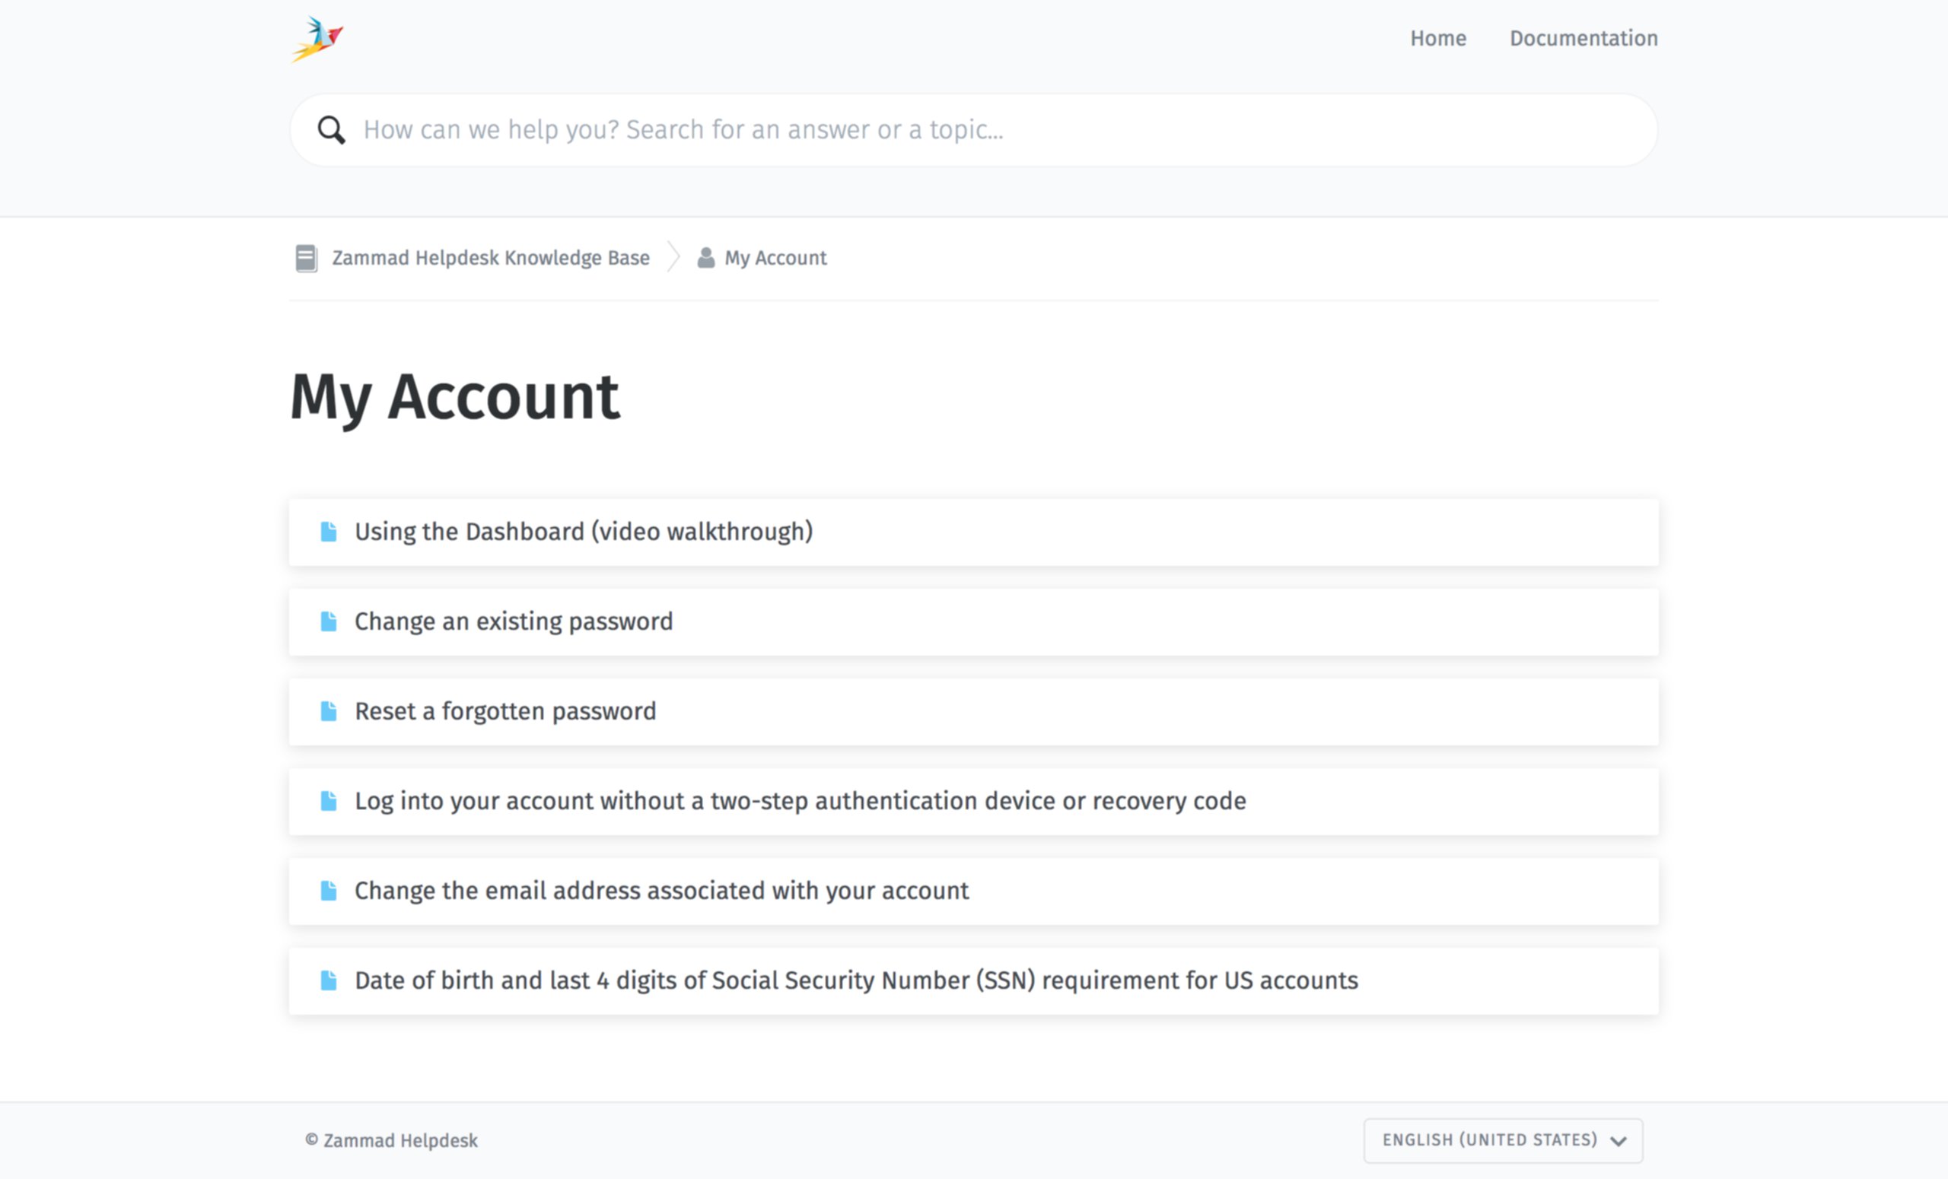This screenshot has width=1948, height=1179.
Task: Click the person icon beside My Account breadcrumb
Action: pos(705,258)
